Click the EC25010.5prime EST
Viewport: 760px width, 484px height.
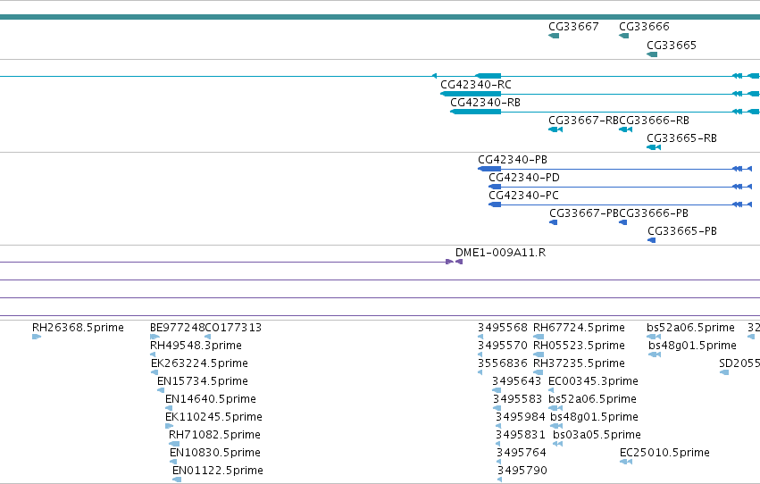(664, 454)
